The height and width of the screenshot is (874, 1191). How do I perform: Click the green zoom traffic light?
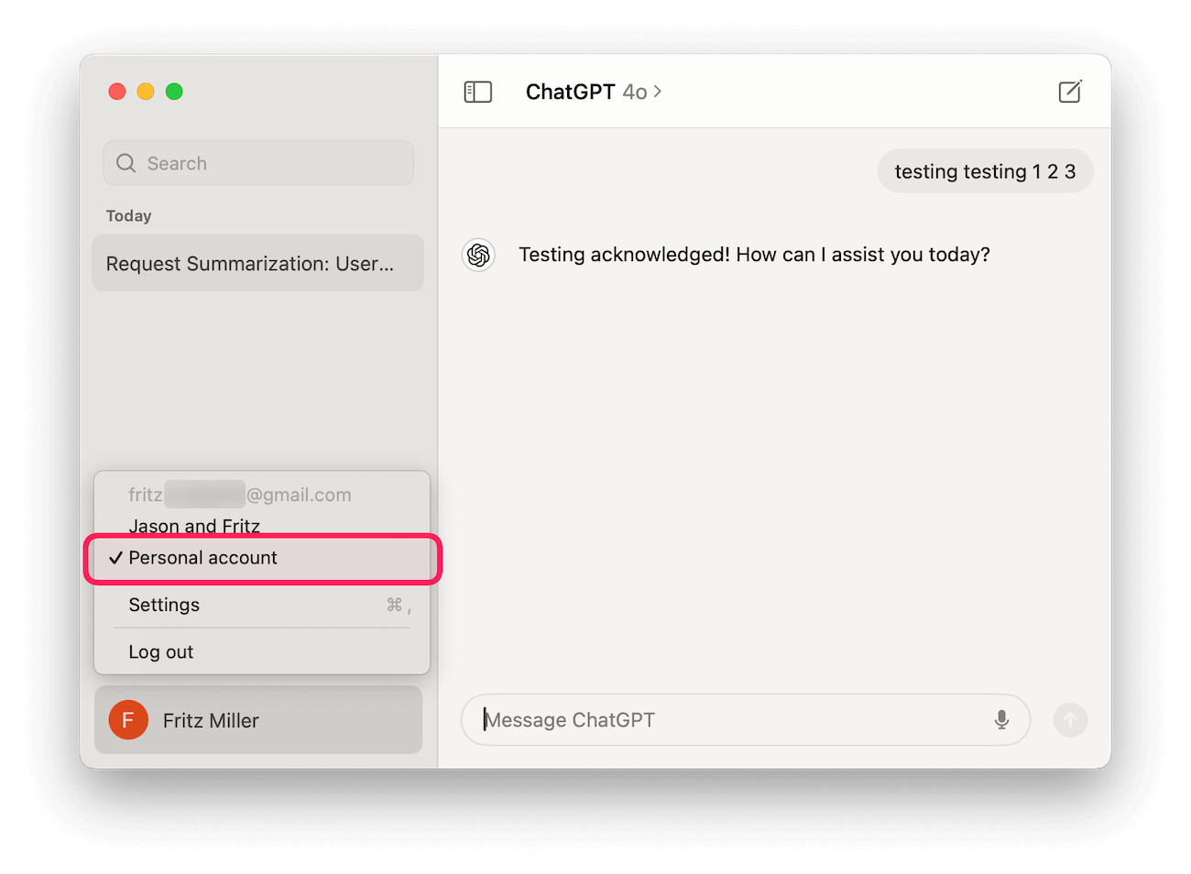point(174,92)
